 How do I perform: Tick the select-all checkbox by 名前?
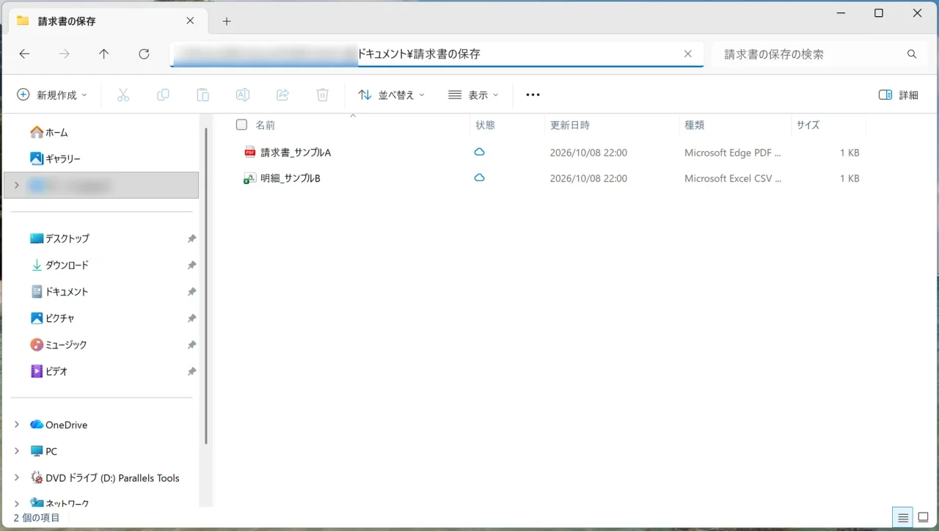[x=241, y=125]
